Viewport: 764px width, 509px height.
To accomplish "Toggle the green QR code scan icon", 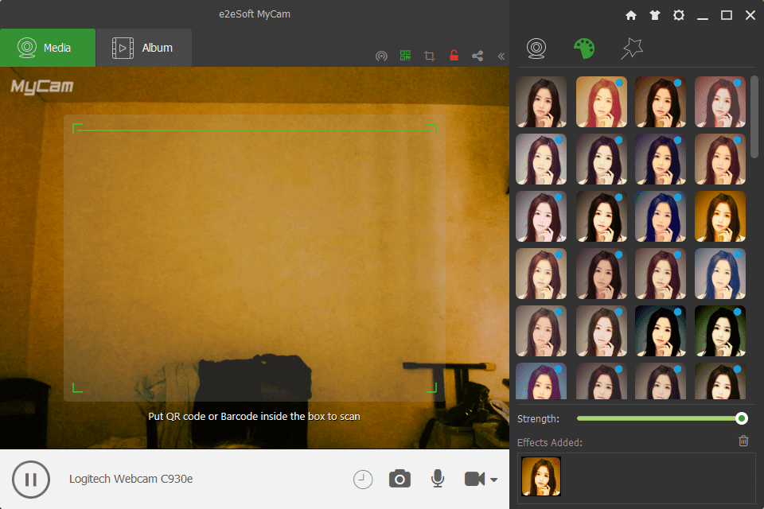I will point(405,56).
